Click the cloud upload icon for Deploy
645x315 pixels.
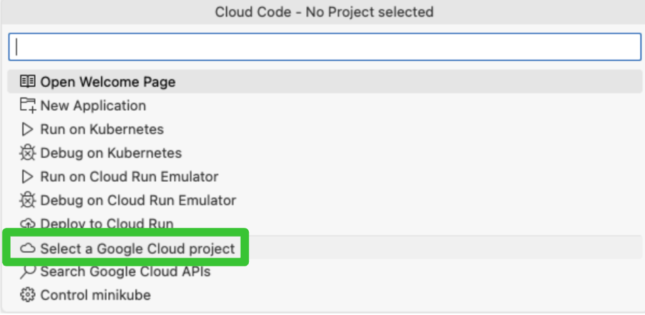(x=28, y=224)
